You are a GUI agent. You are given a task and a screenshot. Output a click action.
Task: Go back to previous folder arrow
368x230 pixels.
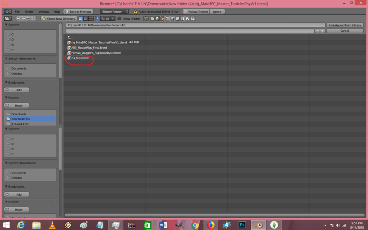pos(18,18)
